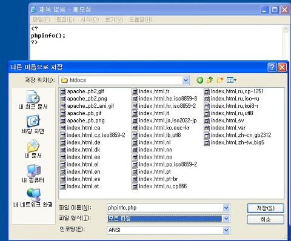The image size is (291, 241).
Task: Select file index.html.po.iso8859-2
Action: coord(164,165)
